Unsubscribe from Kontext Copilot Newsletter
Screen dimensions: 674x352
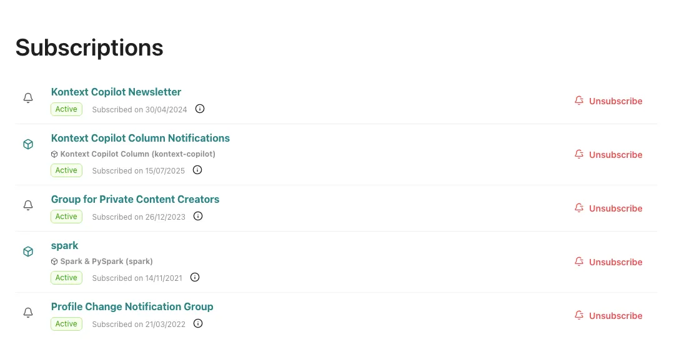[x=608, y=101]
